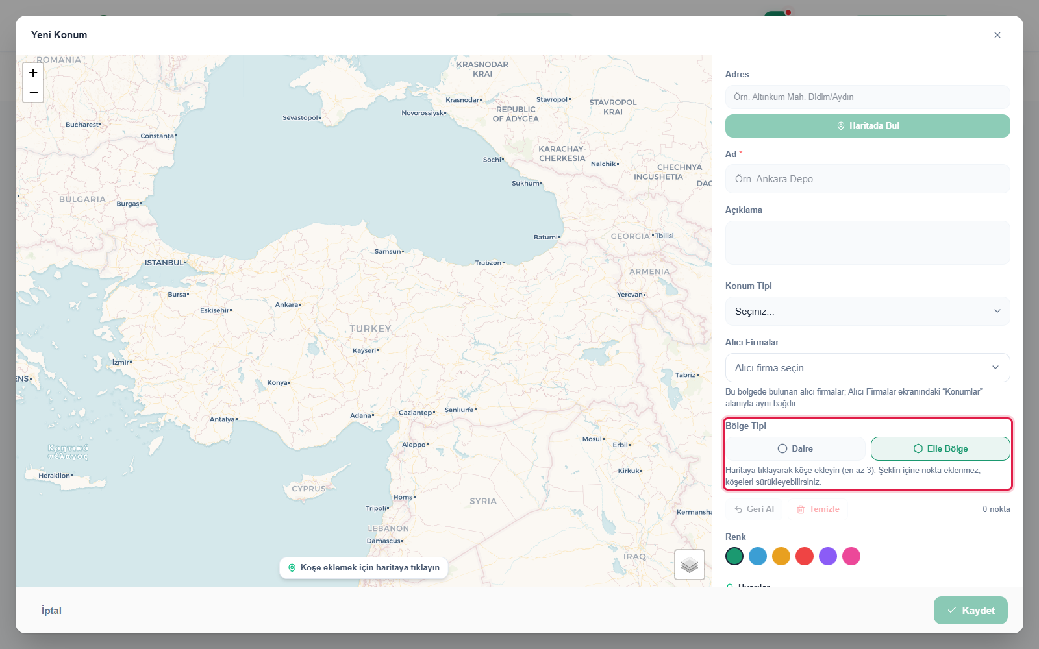This screenshot has height=649, width=1039.
Task: Click the Renk label
Action: point(735,537)
